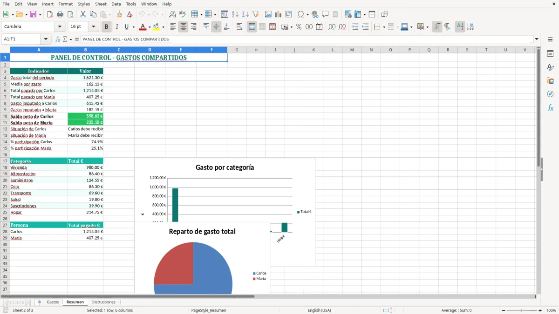The width and height of the screenshot is (559, 314).
Task: Click the AutoFilter funnel icon
Action: tap(255, 14)
